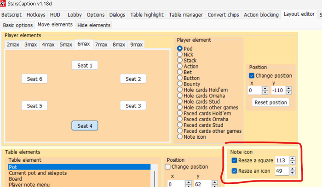
Task: Toggle the Resize a square checkbox
Action: tap(234, 160)
